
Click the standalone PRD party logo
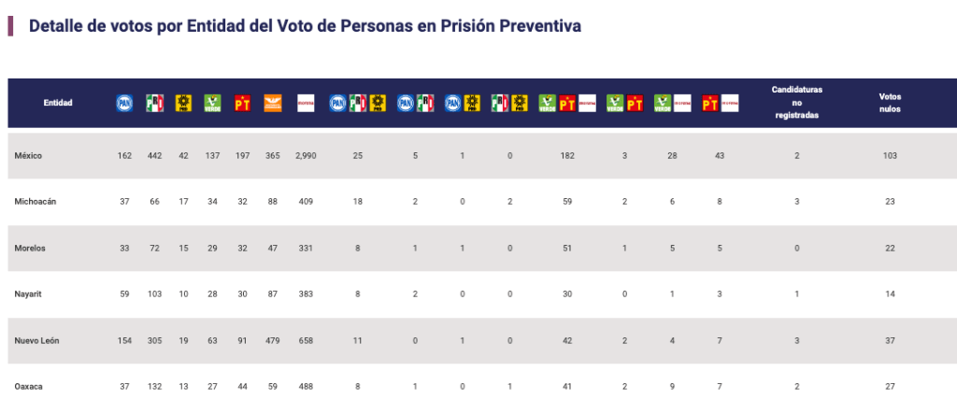[184, 103]
